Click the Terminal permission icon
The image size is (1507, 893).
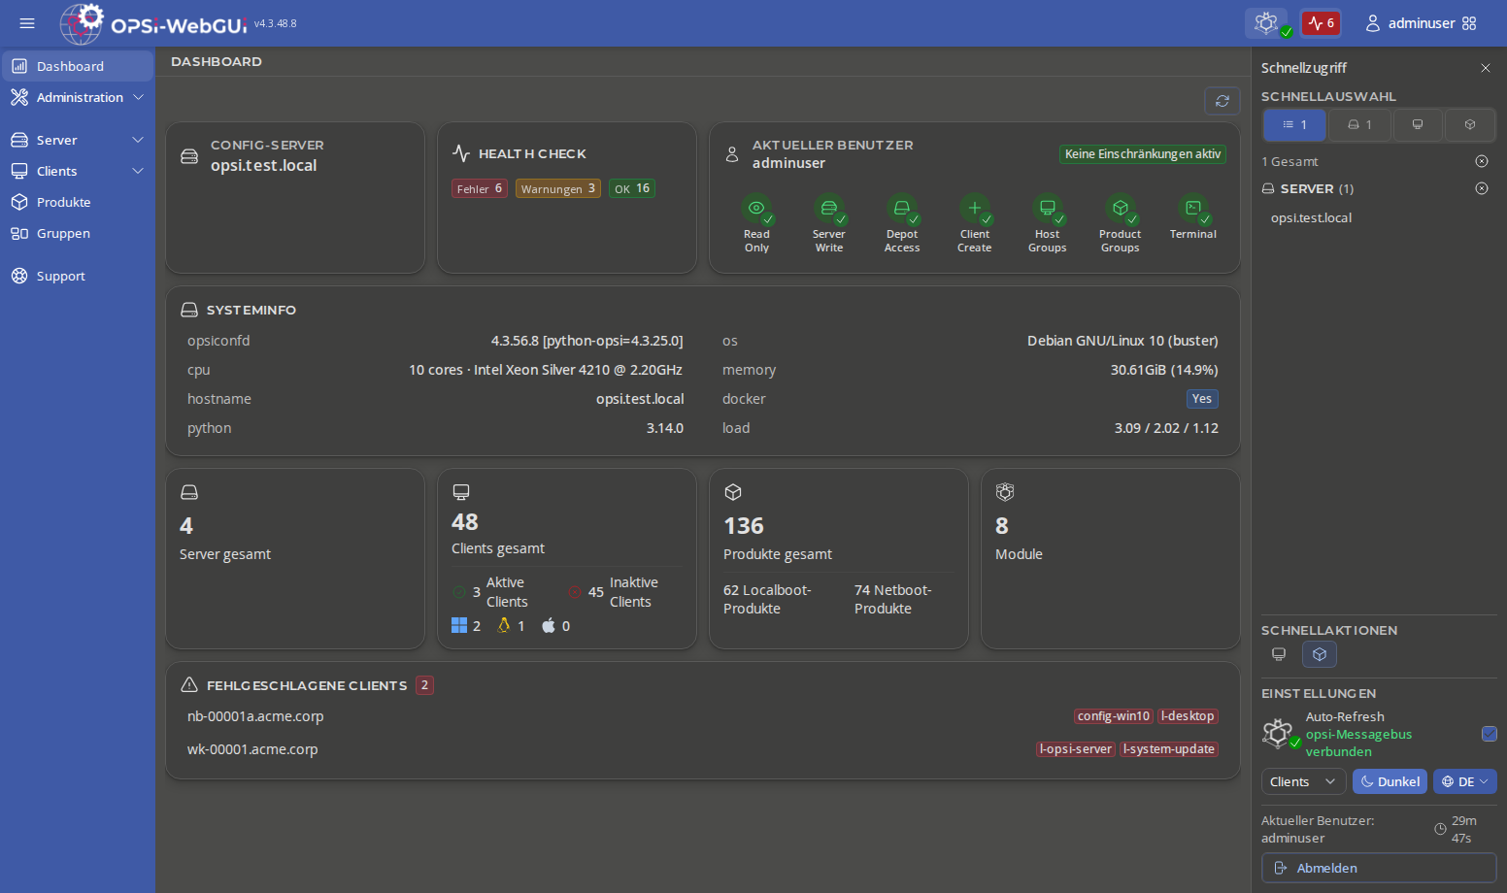coord(1193,209)
